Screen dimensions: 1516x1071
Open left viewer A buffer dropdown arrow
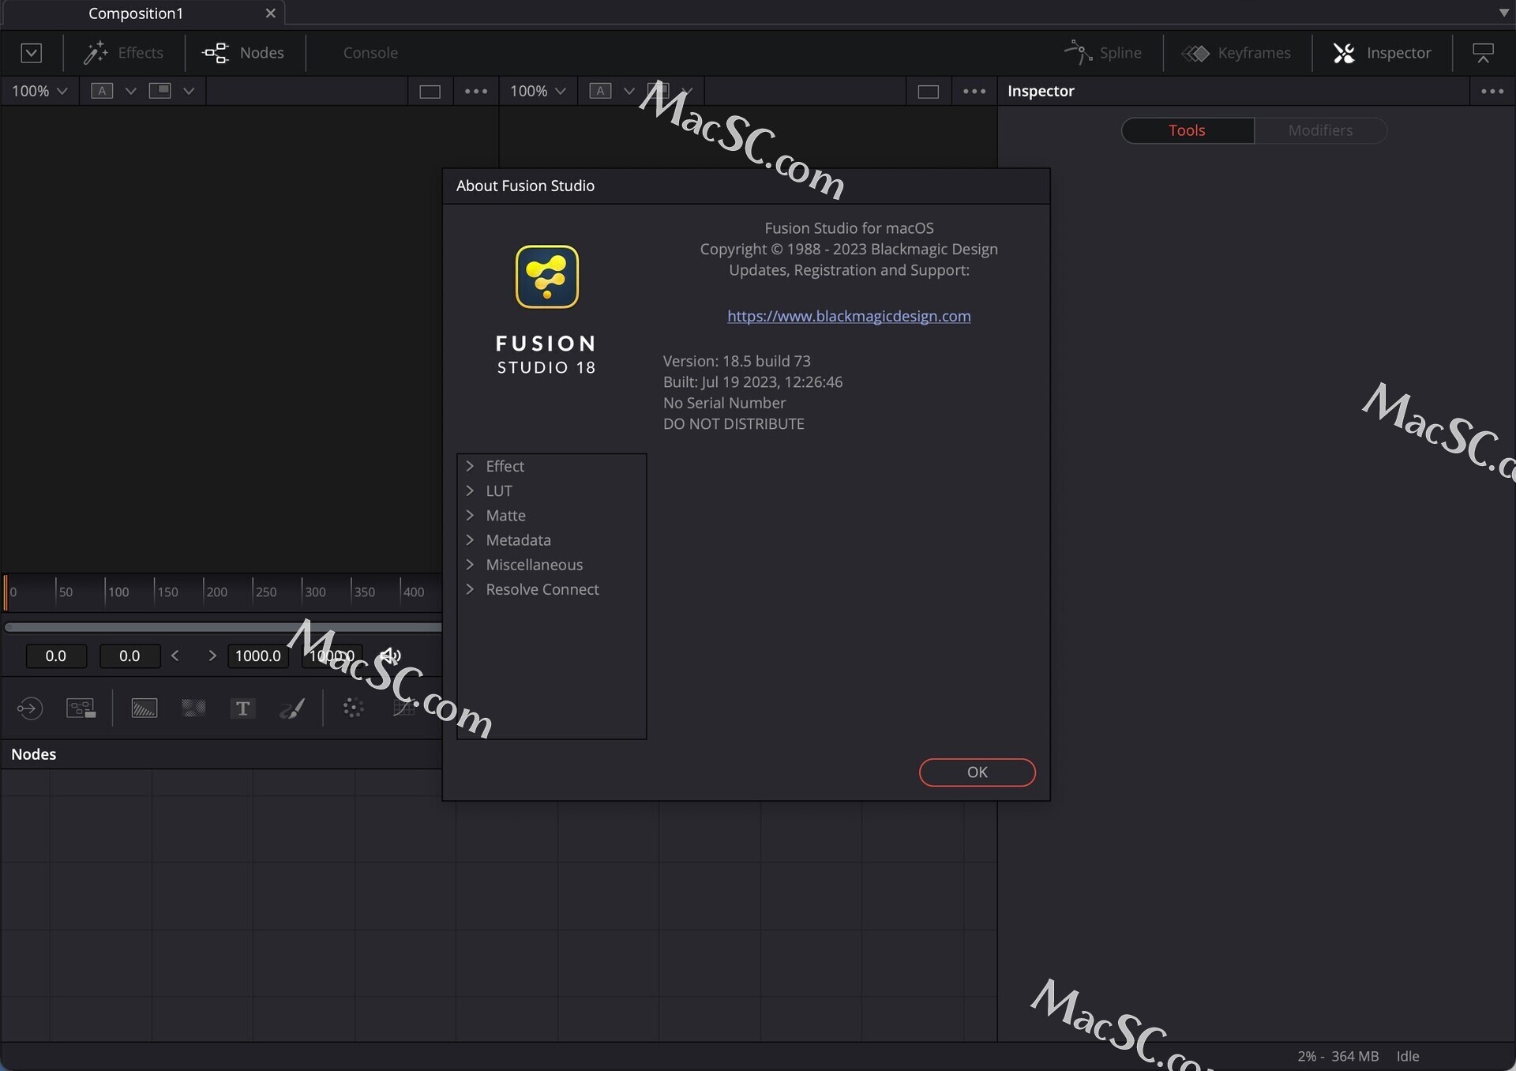pos(131,91)
